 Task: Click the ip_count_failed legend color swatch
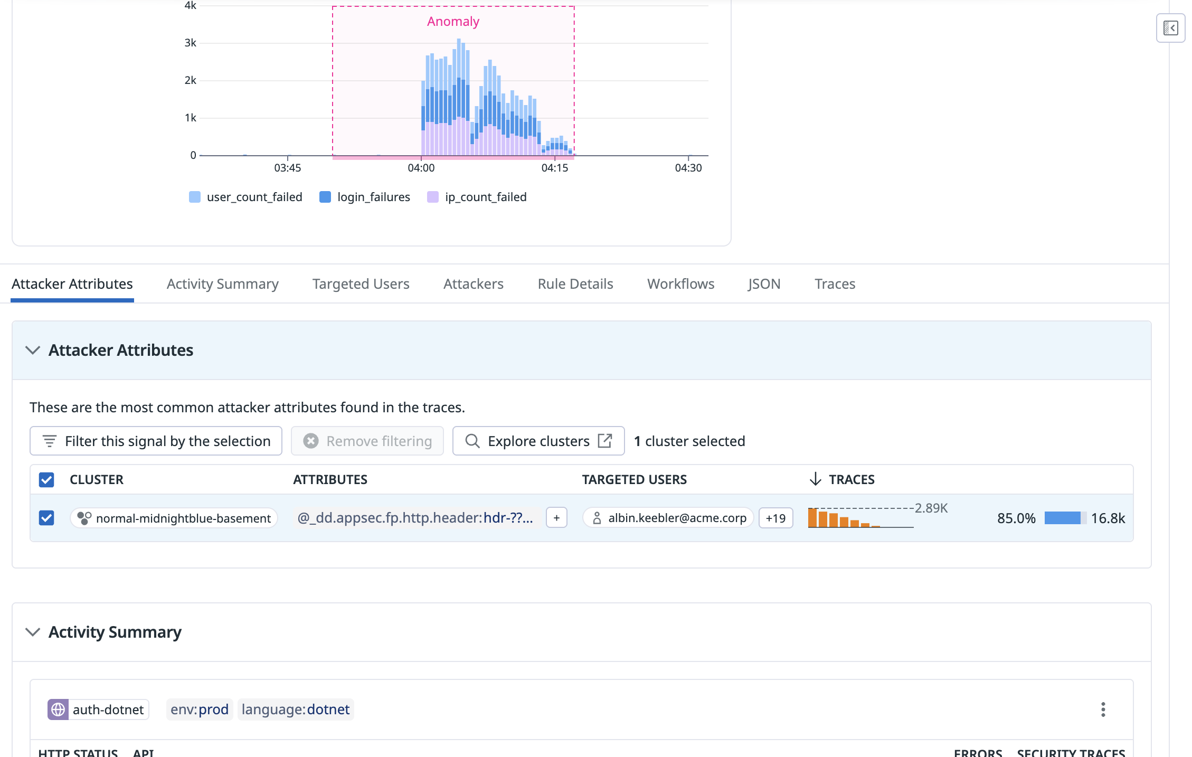point(432,197)
